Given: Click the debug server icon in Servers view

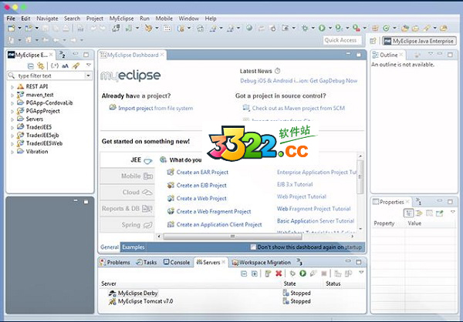Looking at the screenshot, I should (x=292, y=273).
